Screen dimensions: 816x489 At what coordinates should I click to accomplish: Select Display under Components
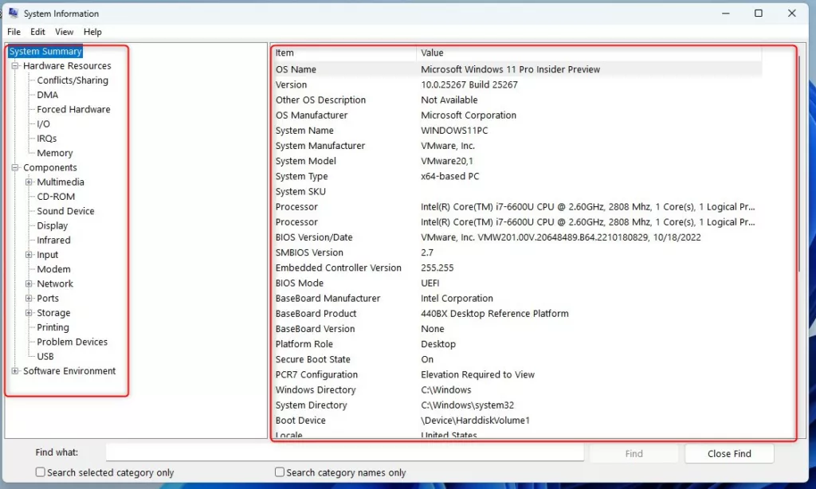click(x=52, y=225)
